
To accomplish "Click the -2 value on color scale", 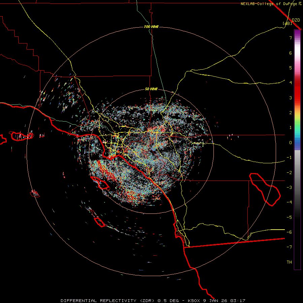I will [x=289, y=173].
